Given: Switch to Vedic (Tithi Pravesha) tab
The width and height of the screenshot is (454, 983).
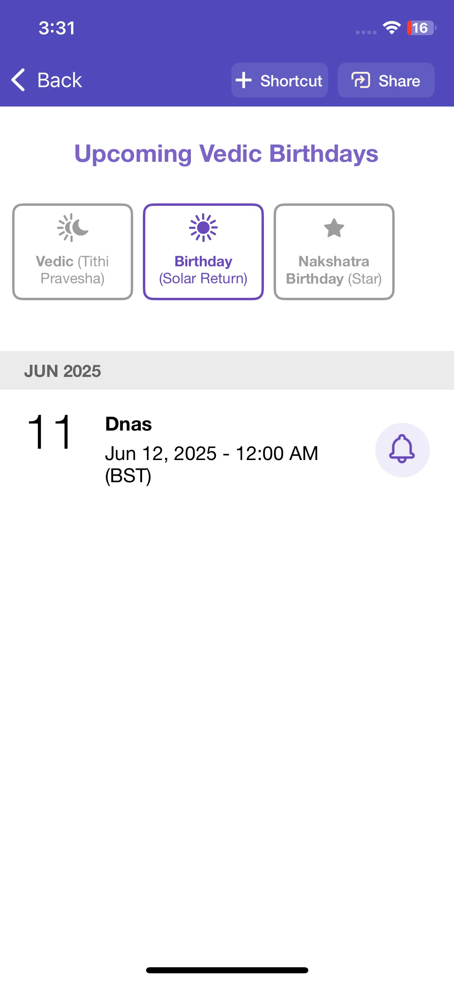Looking at the screenshot, I should pyautogui.click(x=73, y=252).
